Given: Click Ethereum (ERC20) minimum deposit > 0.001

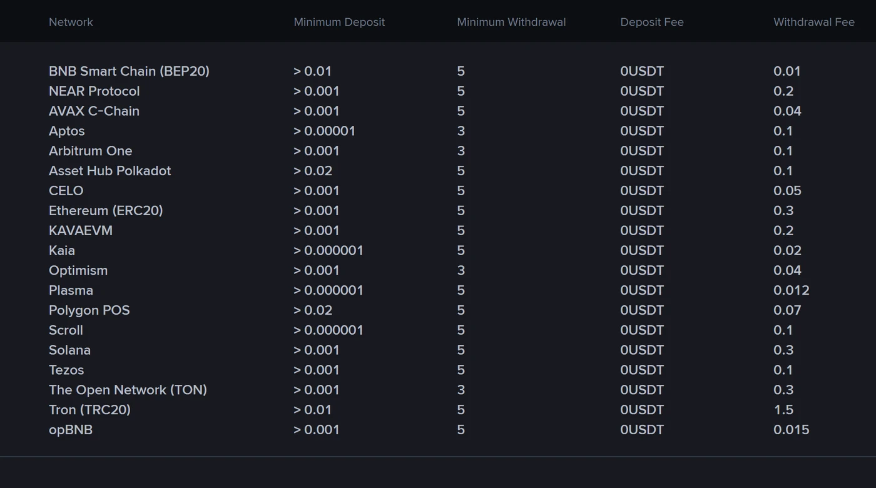Looking at the screenshot, I should click(317, 211).
